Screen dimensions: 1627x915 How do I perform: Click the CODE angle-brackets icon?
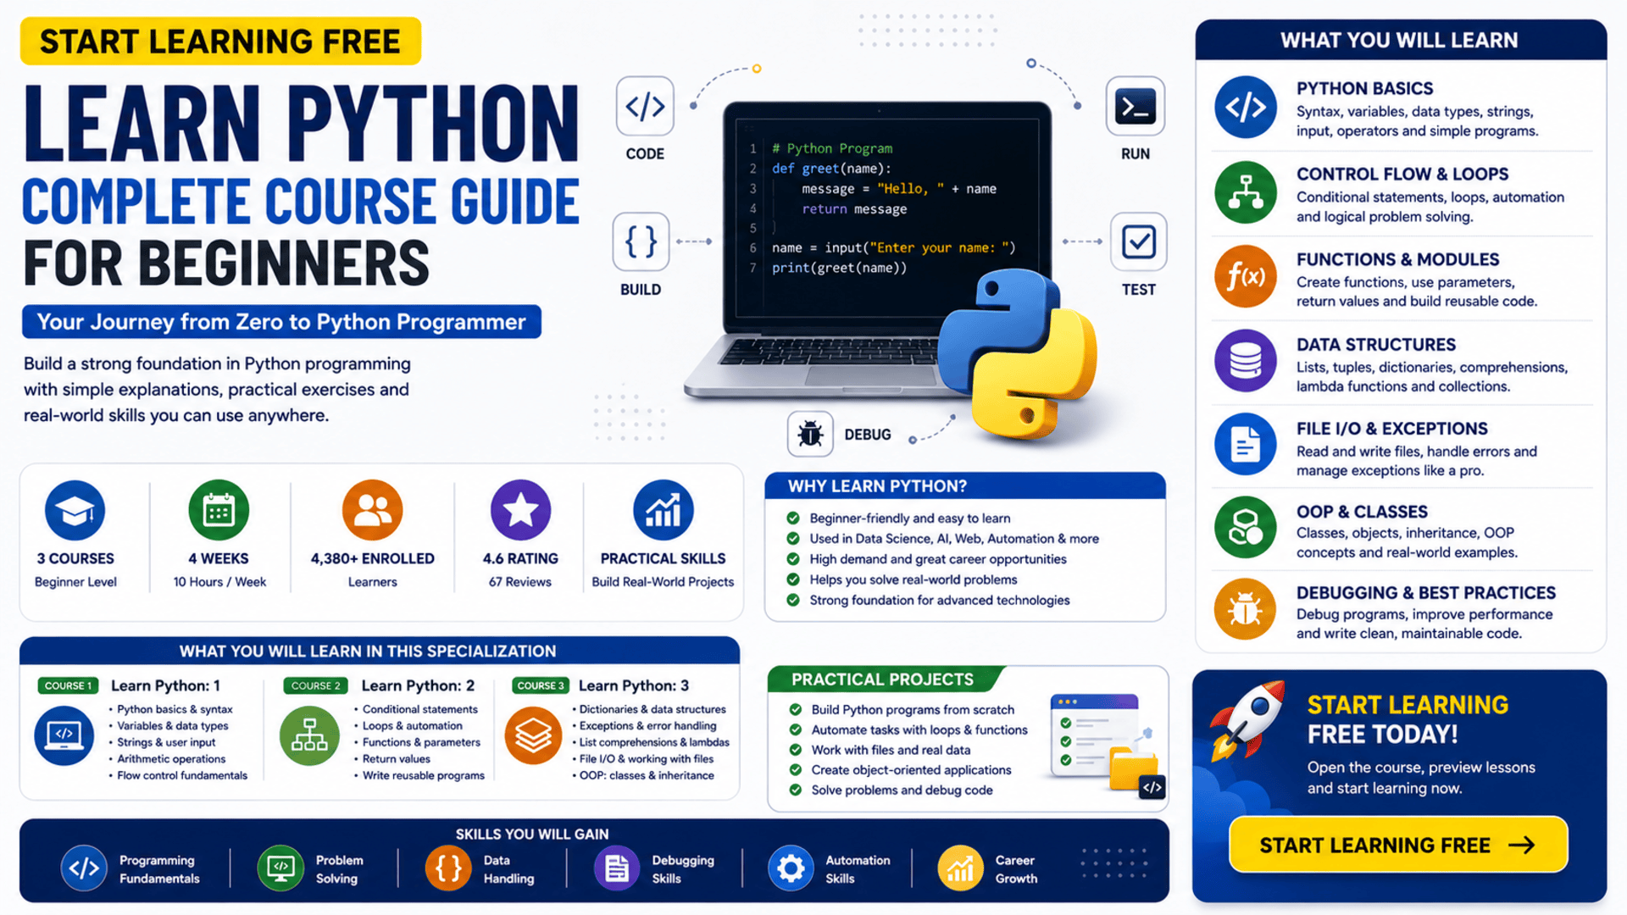point(645,107)
